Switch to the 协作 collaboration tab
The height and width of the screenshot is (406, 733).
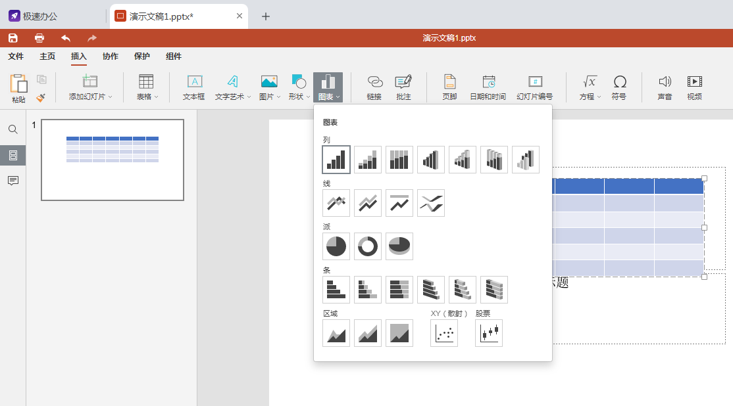point(111,56)
